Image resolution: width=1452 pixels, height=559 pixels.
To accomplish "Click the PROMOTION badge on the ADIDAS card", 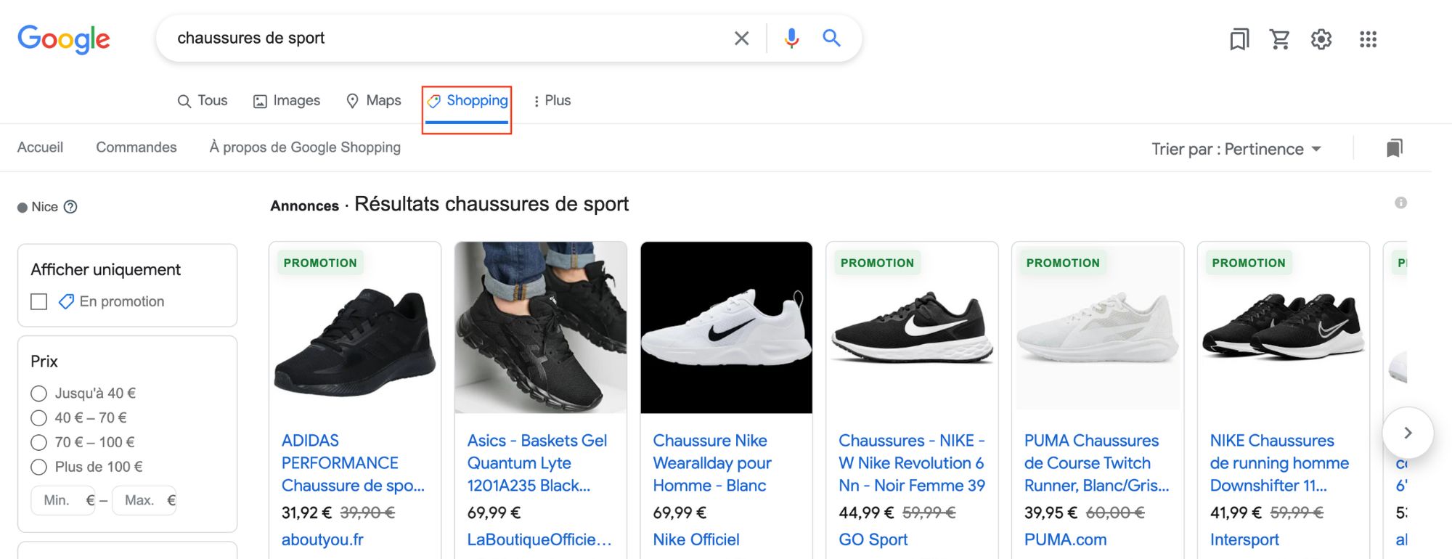I will coord(320,263).
